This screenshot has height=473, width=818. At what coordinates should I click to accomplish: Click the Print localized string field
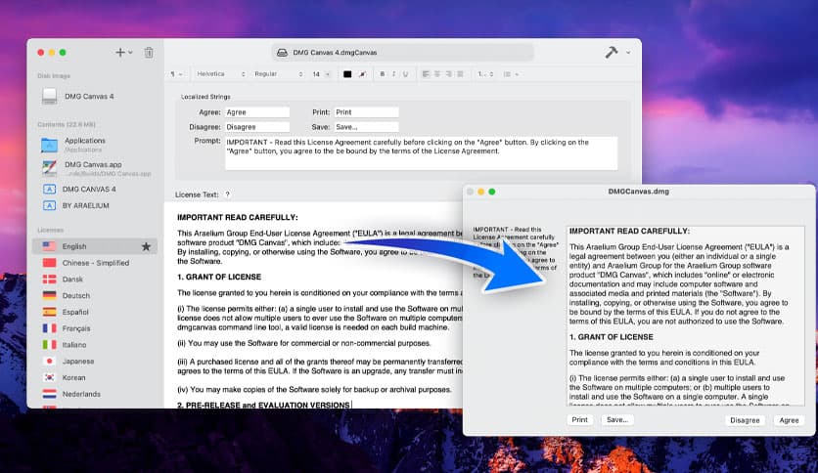pos(366,112)
